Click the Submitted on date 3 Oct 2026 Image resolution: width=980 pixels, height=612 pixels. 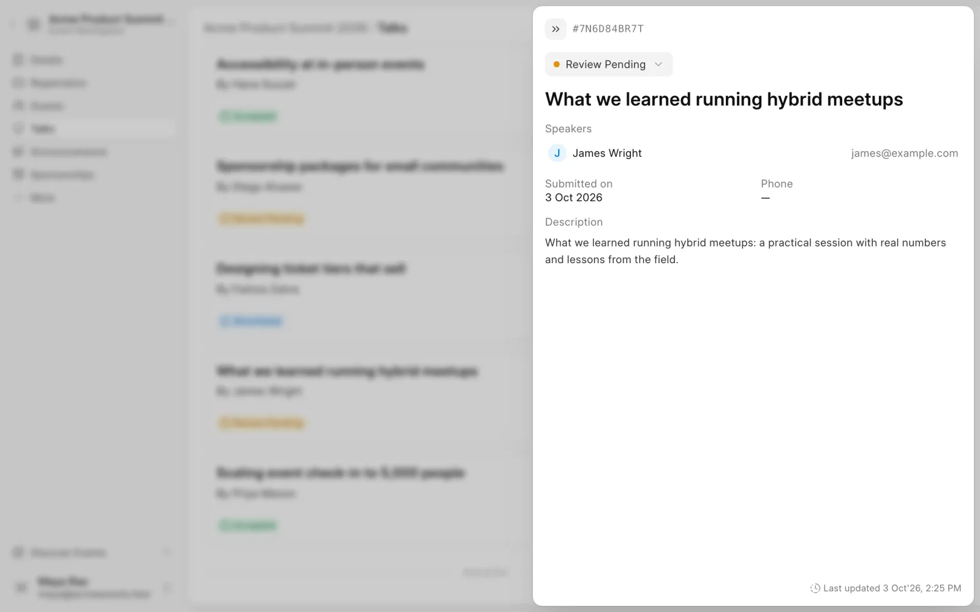click(574, 198)
